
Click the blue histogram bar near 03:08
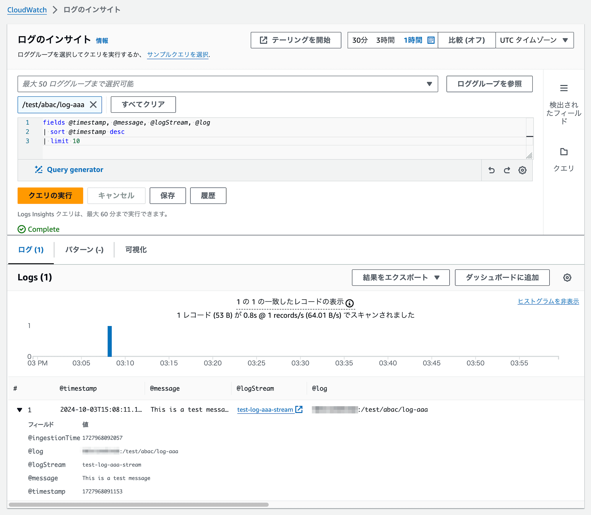click(x=110, y=341)
